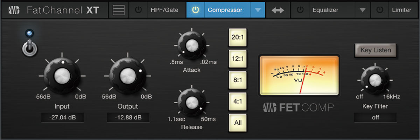
Task: Click the .02ms attack range label
Action: [x=209, y=62]
